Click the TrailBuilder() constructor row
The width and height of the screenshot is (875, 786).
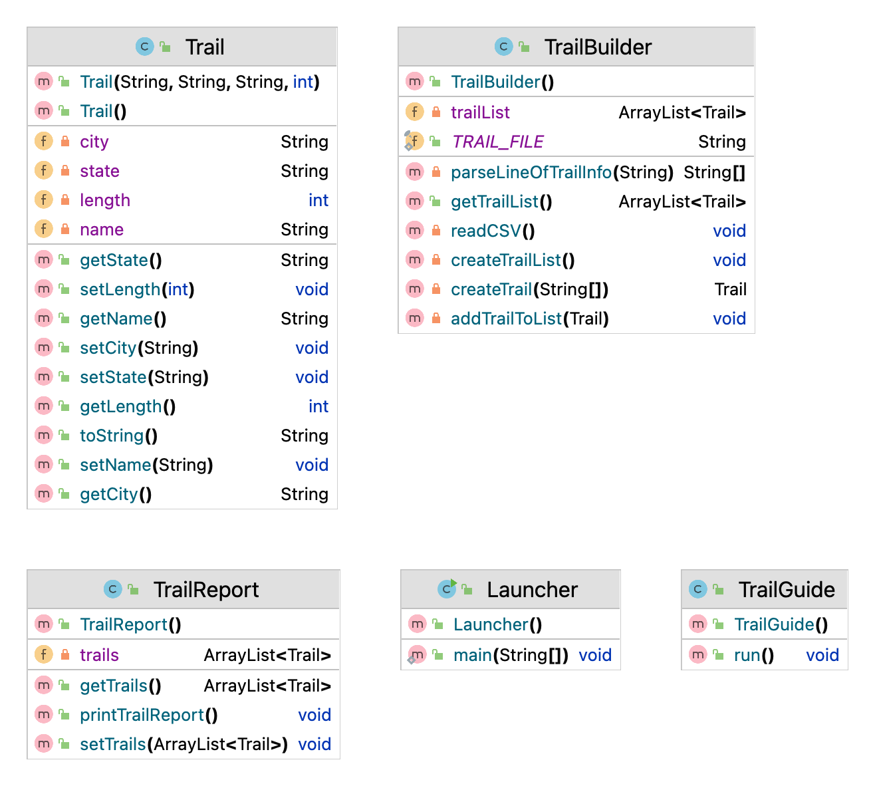click(576, 81)
